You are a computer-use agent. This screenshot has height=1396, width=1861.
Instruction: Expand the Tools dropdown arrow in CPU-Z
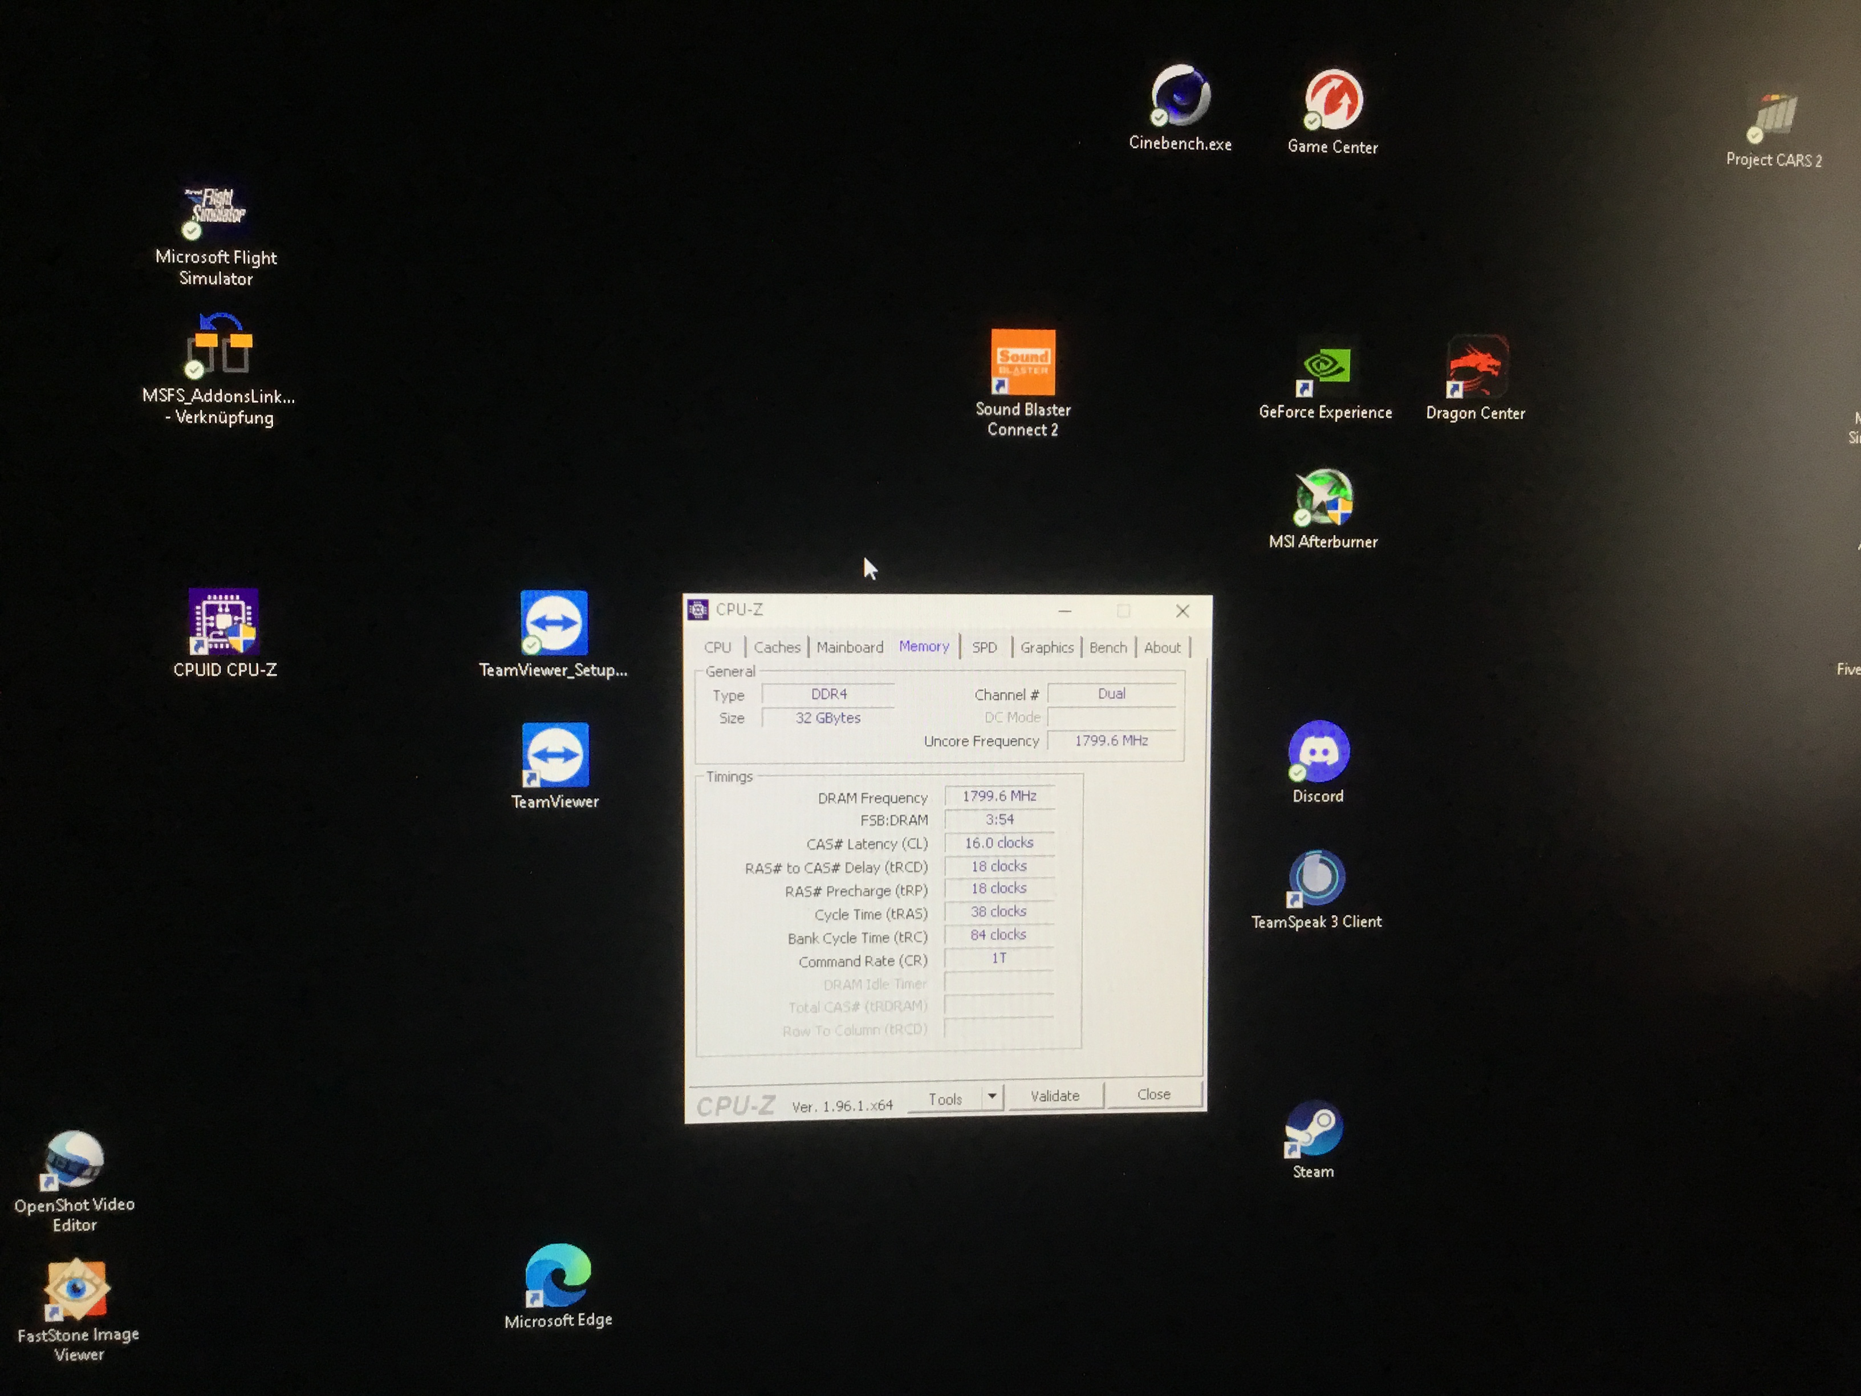pos(993,1097)
